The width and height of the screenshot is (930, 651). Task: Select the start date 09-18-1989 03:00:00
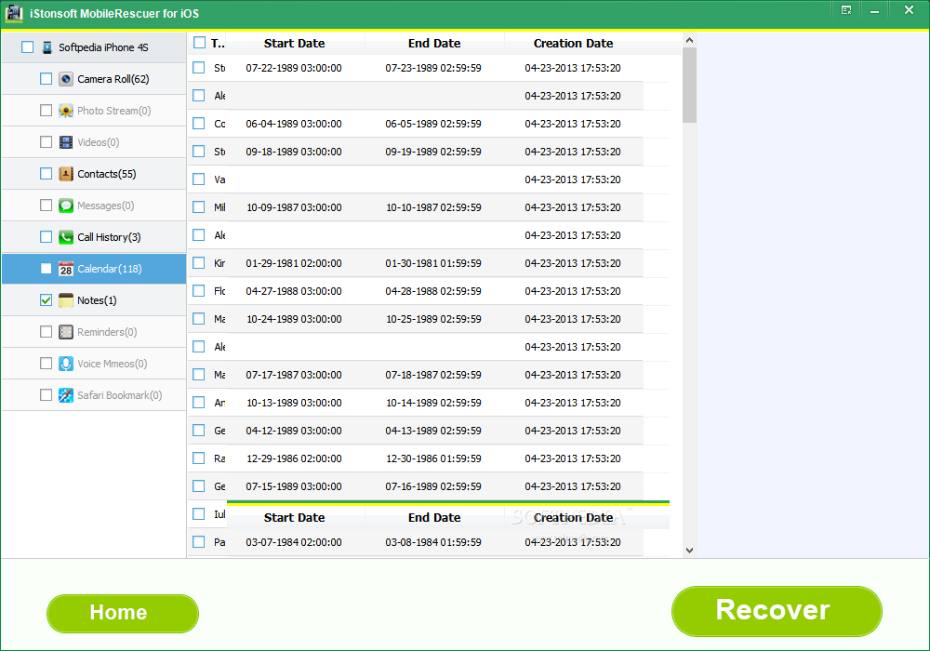click(294, 152)
